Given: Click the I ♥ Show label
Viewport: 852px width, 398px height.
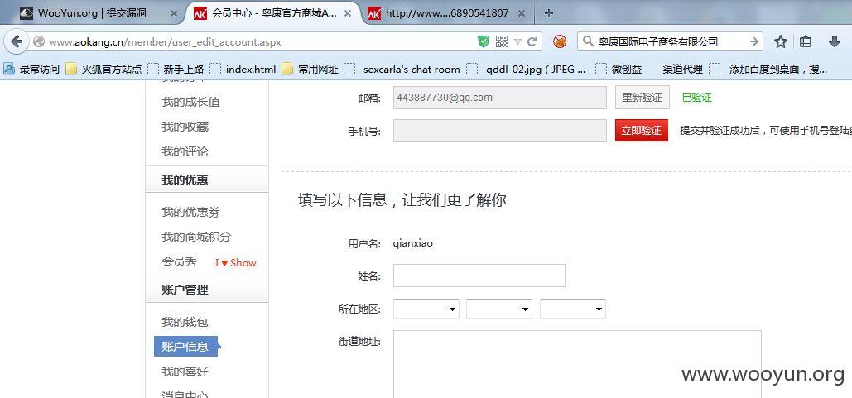Looking at the screenshot, I should click(x=236, y=263).
